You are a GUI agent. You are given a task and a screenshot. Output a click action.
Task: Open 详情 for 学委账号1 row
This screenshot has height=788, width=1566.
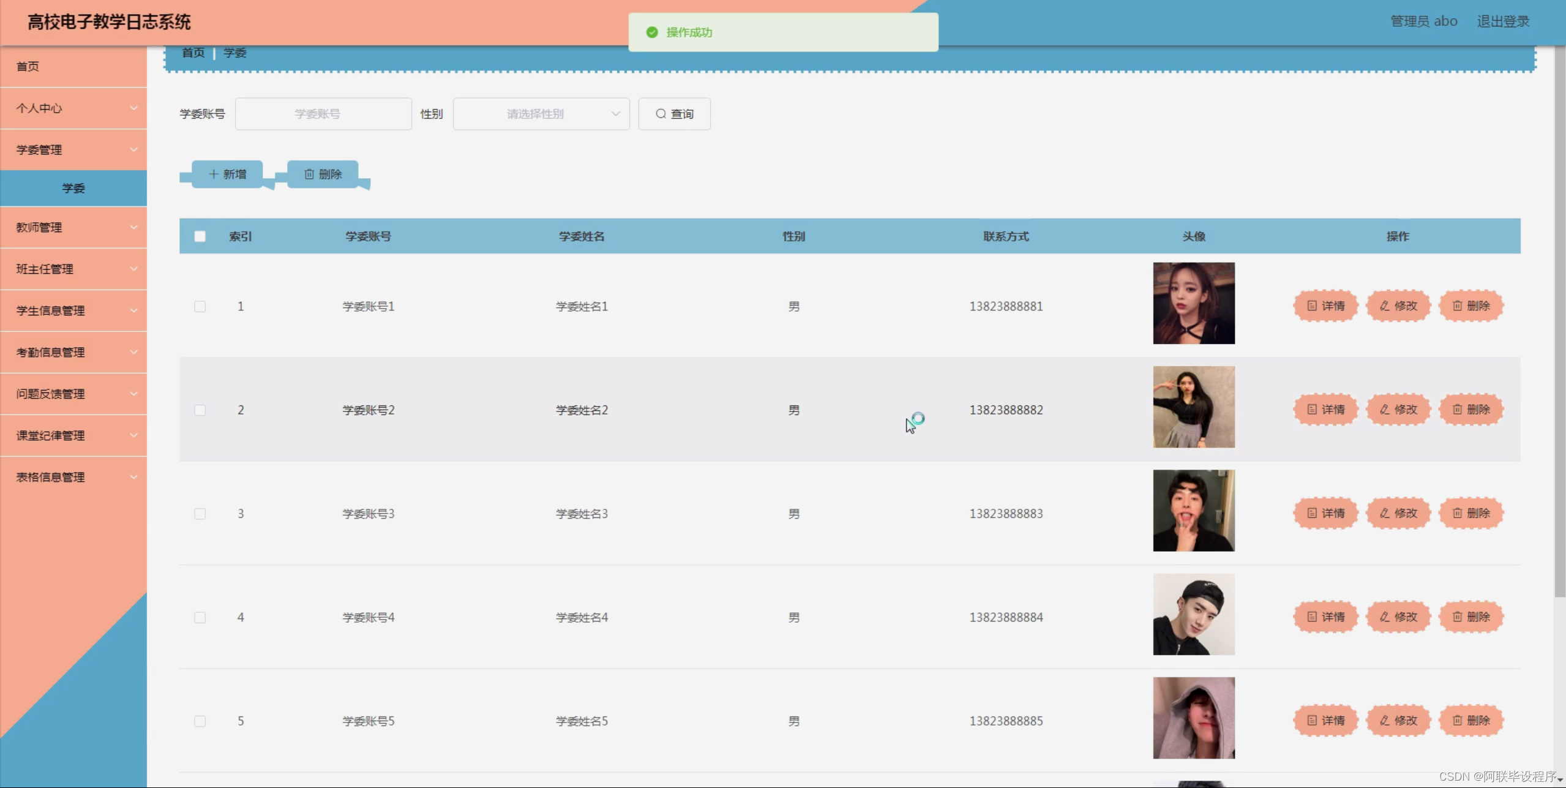[x=1326, y=306]
